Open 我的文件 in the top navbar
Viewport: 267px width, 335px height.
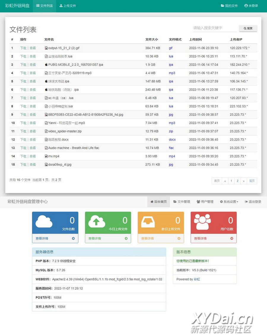pos(229,6)
